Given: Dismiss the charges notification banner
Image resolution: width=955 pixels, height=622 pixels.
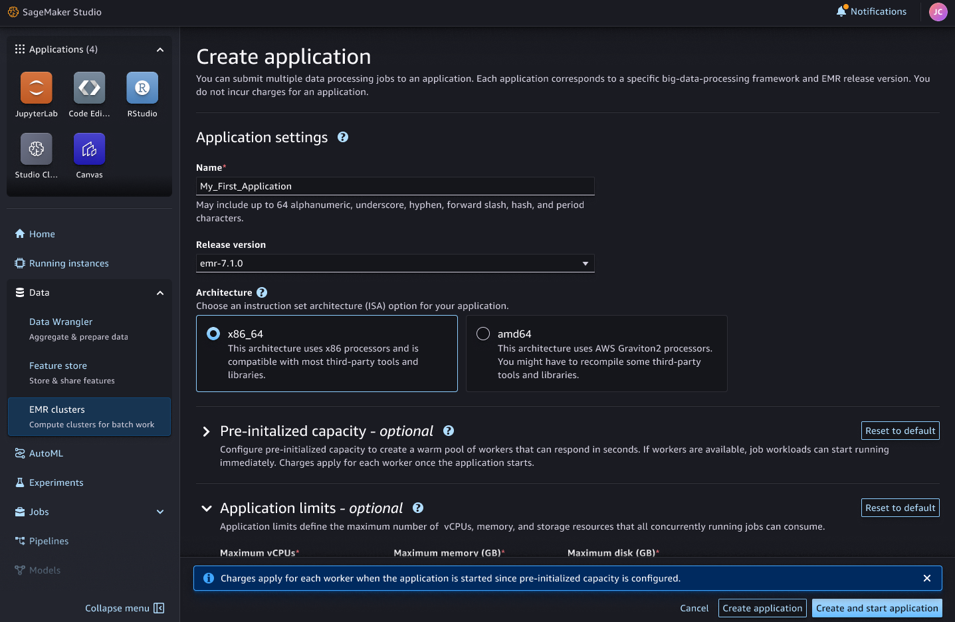Looking at the screenshot, I should 926,578.
